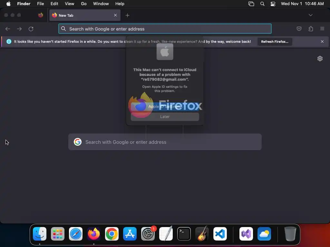
Task: Switch to Firefox in the Dock
Action: click(94, 234)
